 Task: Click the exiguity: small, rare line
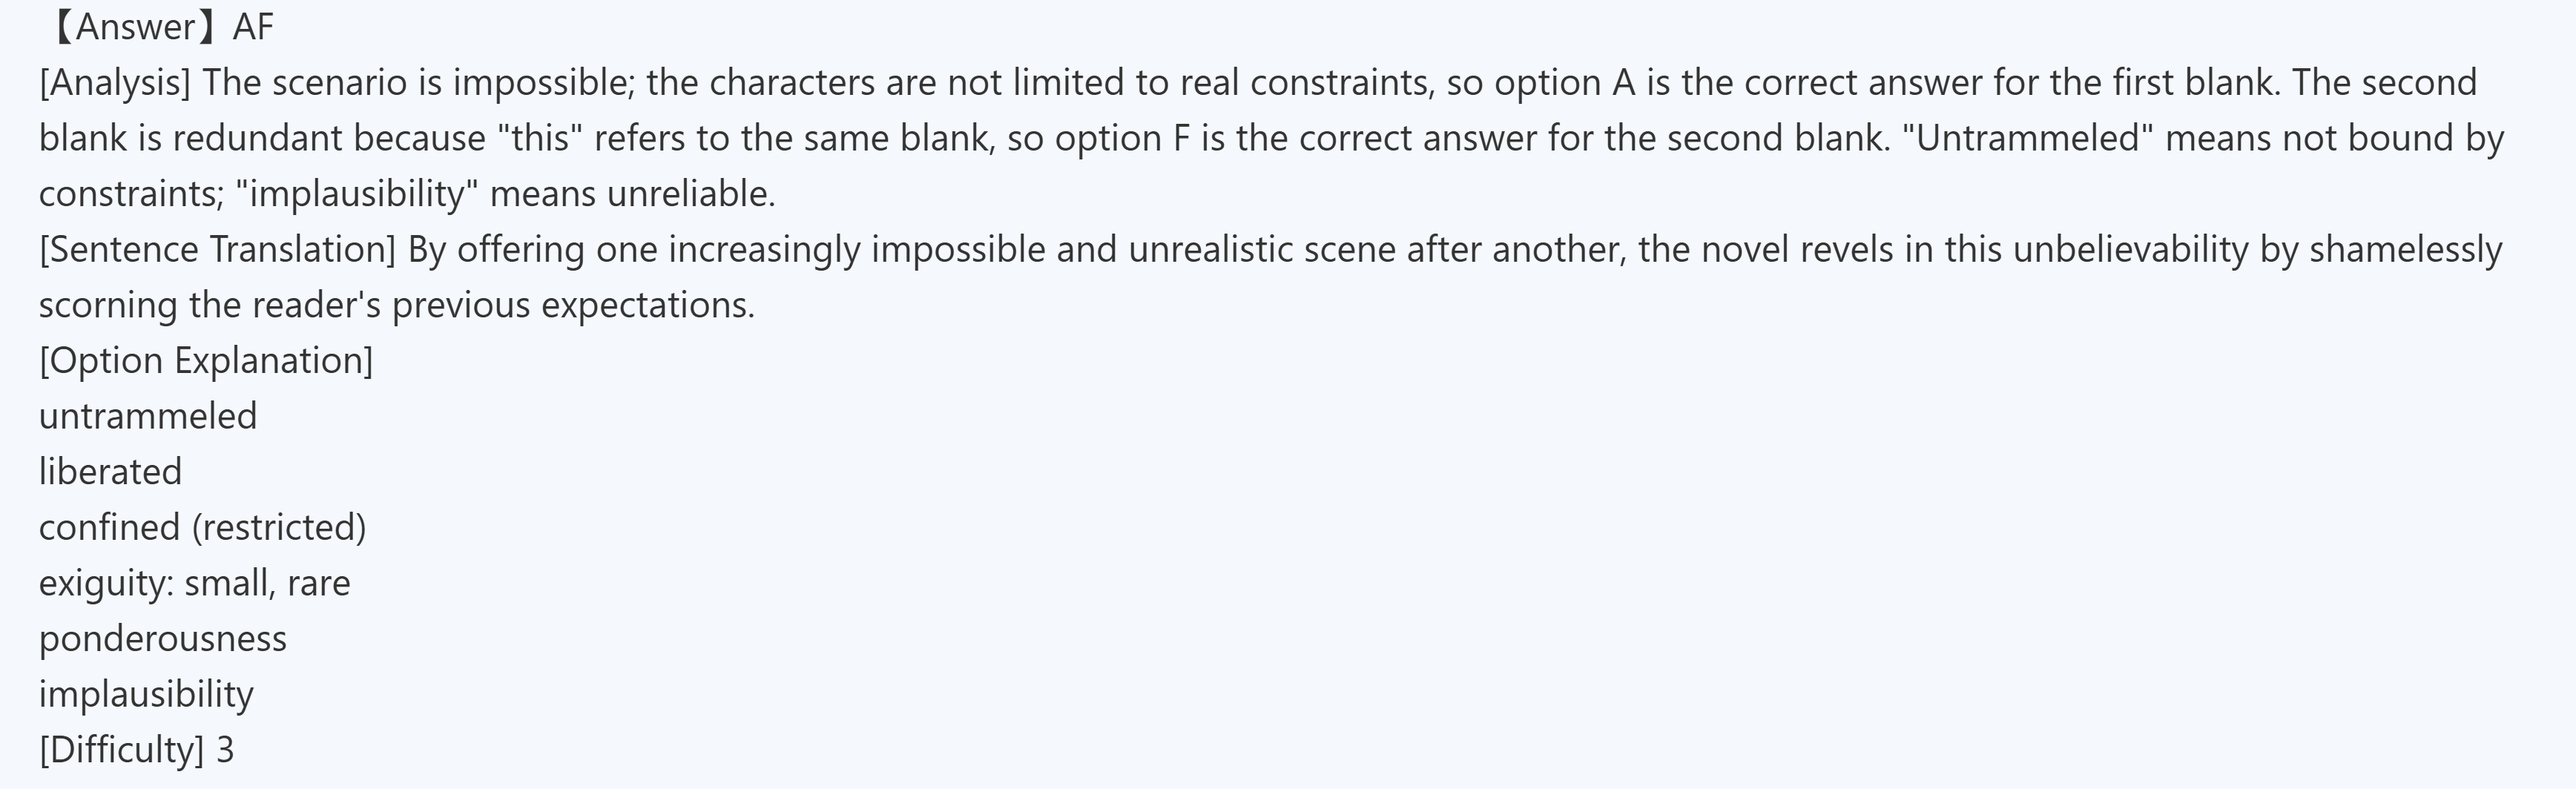[194, 583]
